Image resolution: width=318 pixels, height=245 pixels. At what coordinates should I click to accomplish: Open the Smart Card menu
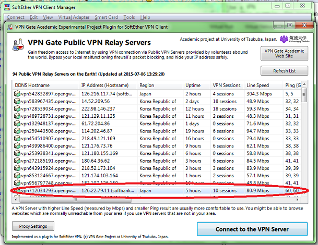click(x=107, y=17)
